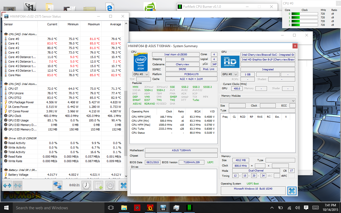
Task: Click the collapse columns arrows icon in Sensor Status
Action: click(x=18, y=185)
